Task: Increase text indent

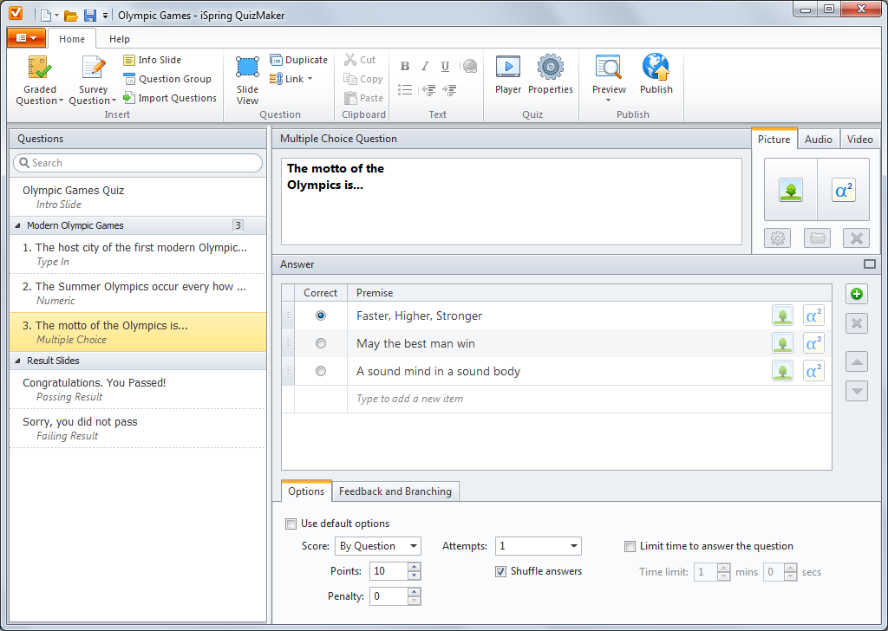Action: click(450, 89)
